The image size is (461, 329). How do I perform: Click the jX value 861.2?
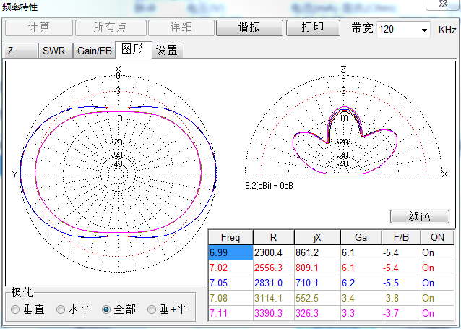coord(317,253)
